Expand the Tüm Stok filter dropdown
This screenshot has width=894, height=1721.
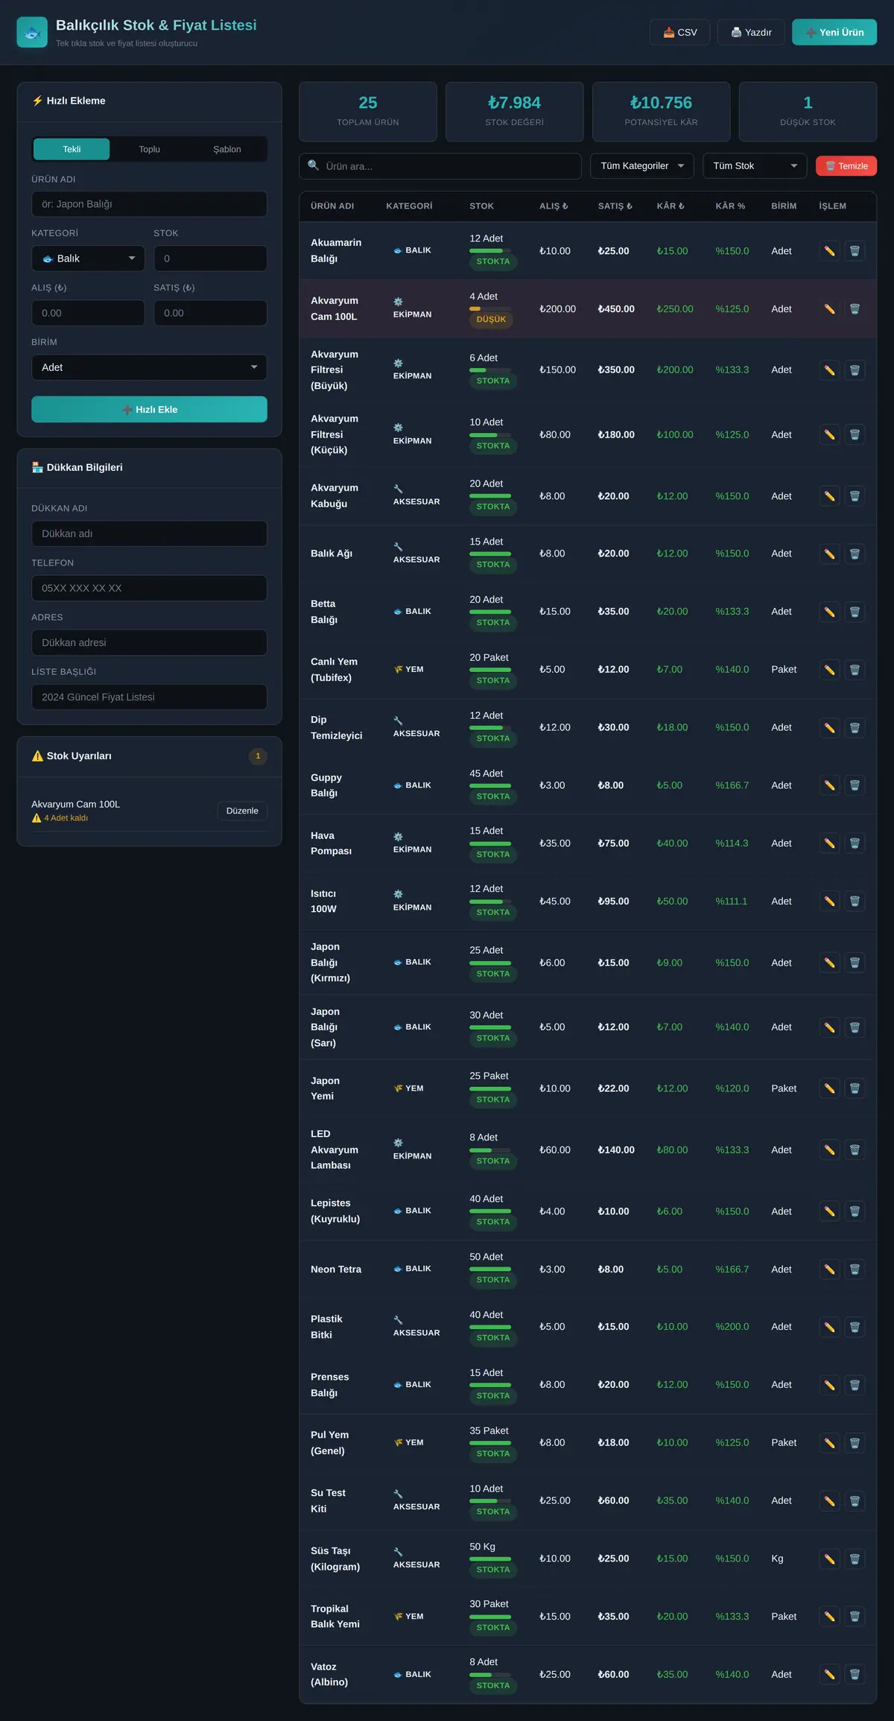(755, 166)
